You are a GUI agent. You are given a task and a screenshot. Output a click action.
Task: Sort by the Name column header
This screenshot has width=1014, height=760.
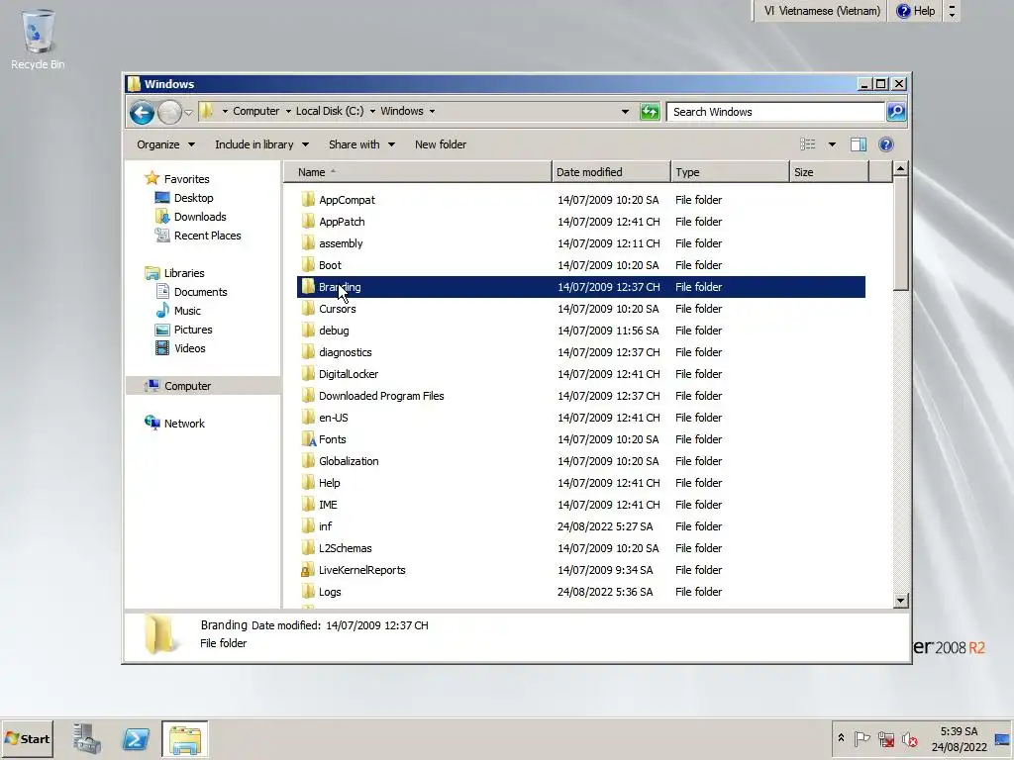(x=417, y=172)
